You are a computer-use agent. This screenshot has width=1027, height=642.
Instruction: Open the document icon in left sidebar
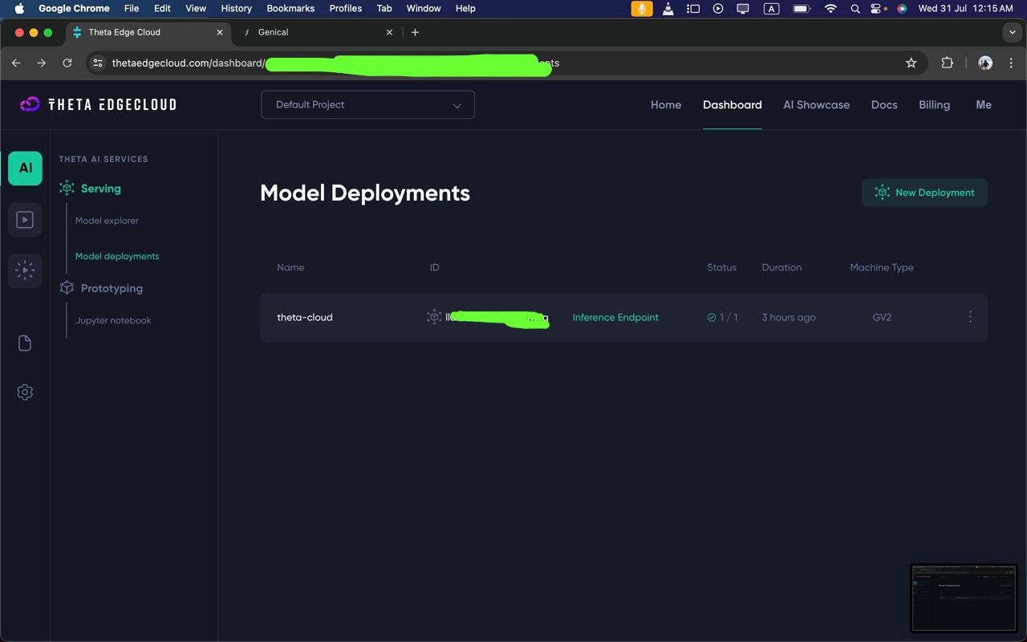[25, 343]
